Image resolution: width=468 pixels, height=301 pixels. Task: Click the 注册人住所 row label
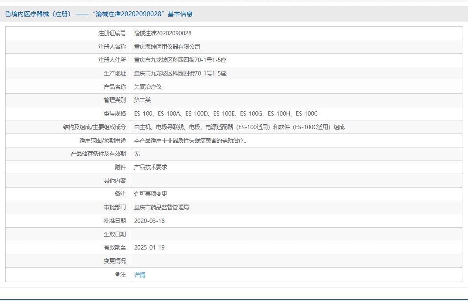(112, 60)
